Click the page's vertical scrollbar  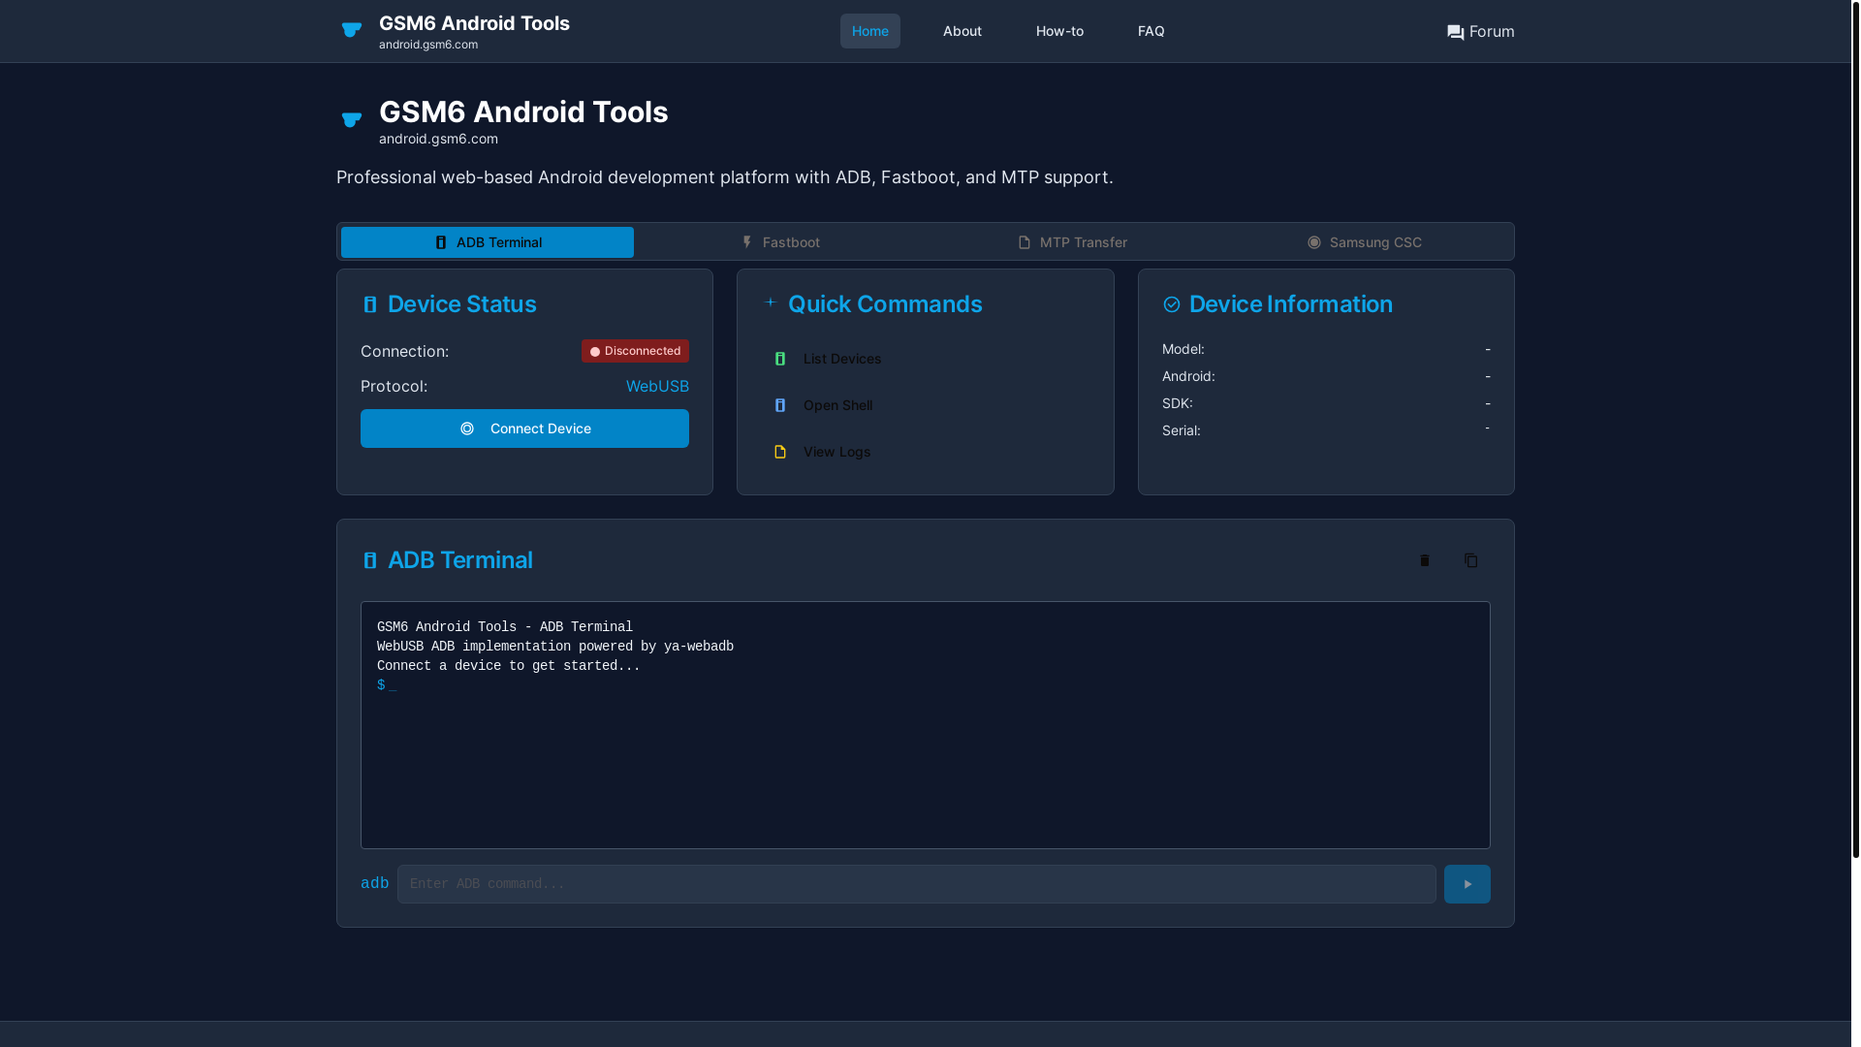tap(1855, 428)
